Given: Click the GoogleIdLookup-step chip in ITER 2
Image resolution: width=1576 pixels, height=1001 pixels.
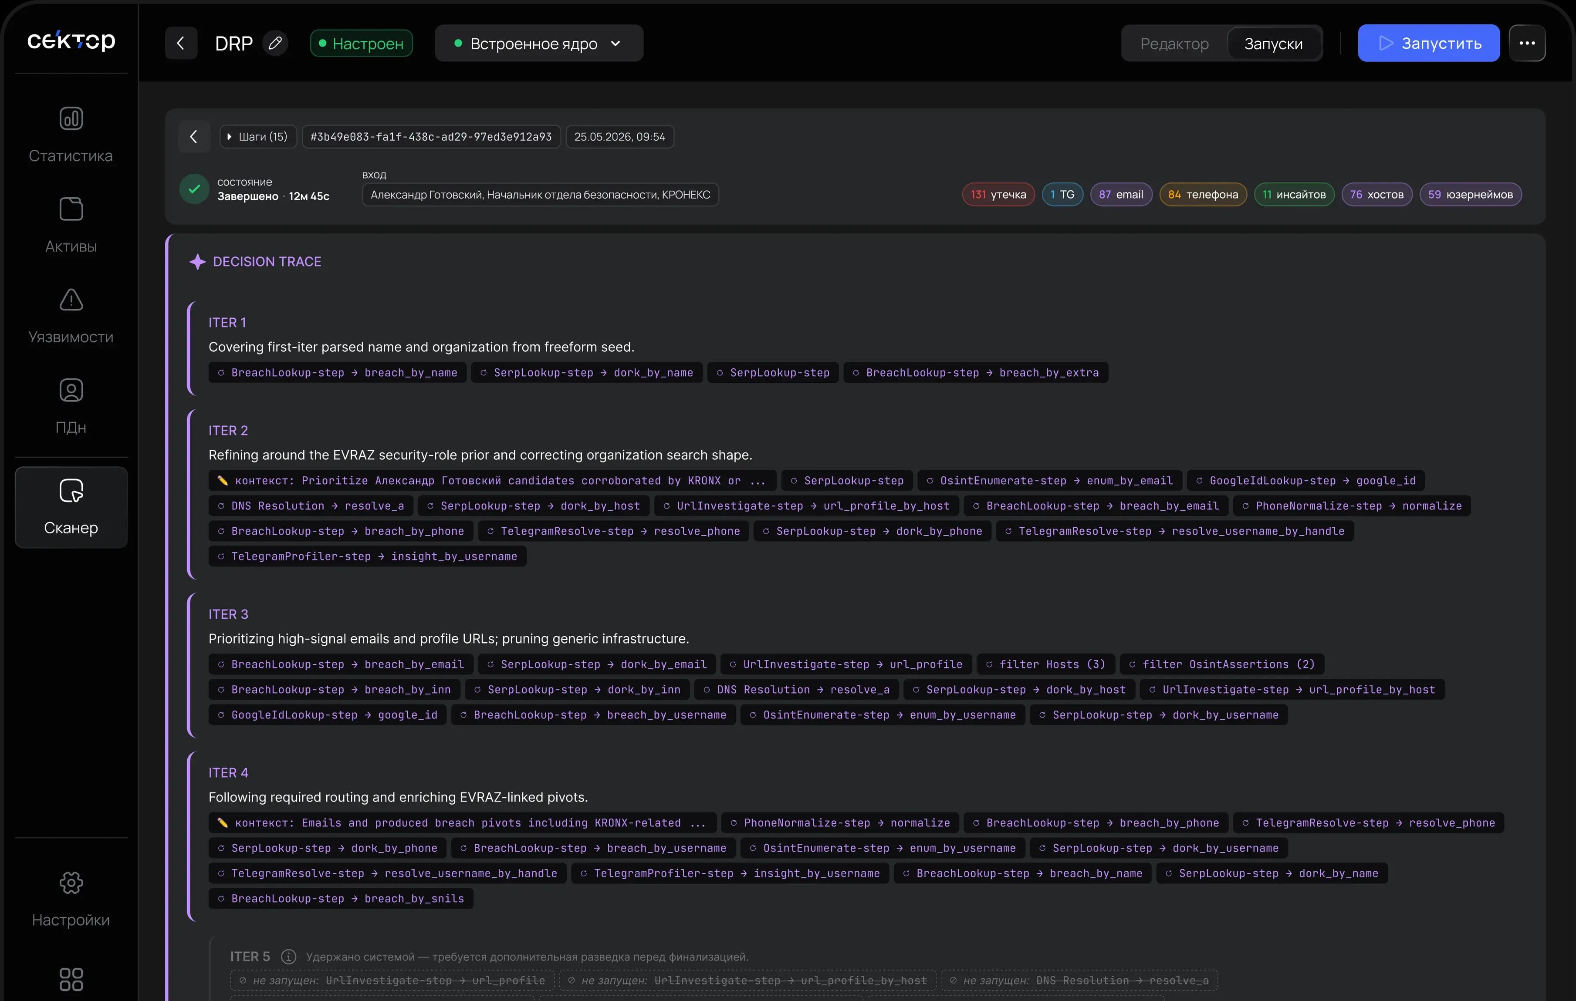Looking at the screenshot, I should click(1305, 481).
